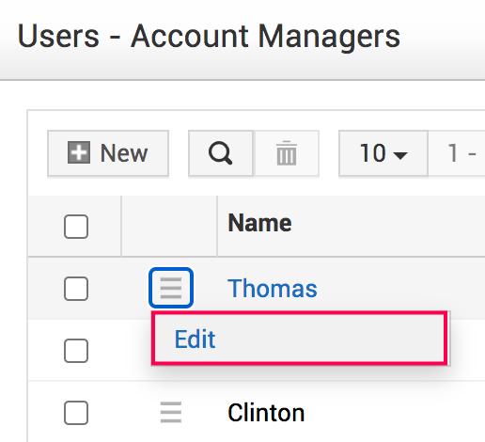Click the page range indicator starting with 1 -
The height and width of the screenshot is (442, 485).
coord(457,153)
